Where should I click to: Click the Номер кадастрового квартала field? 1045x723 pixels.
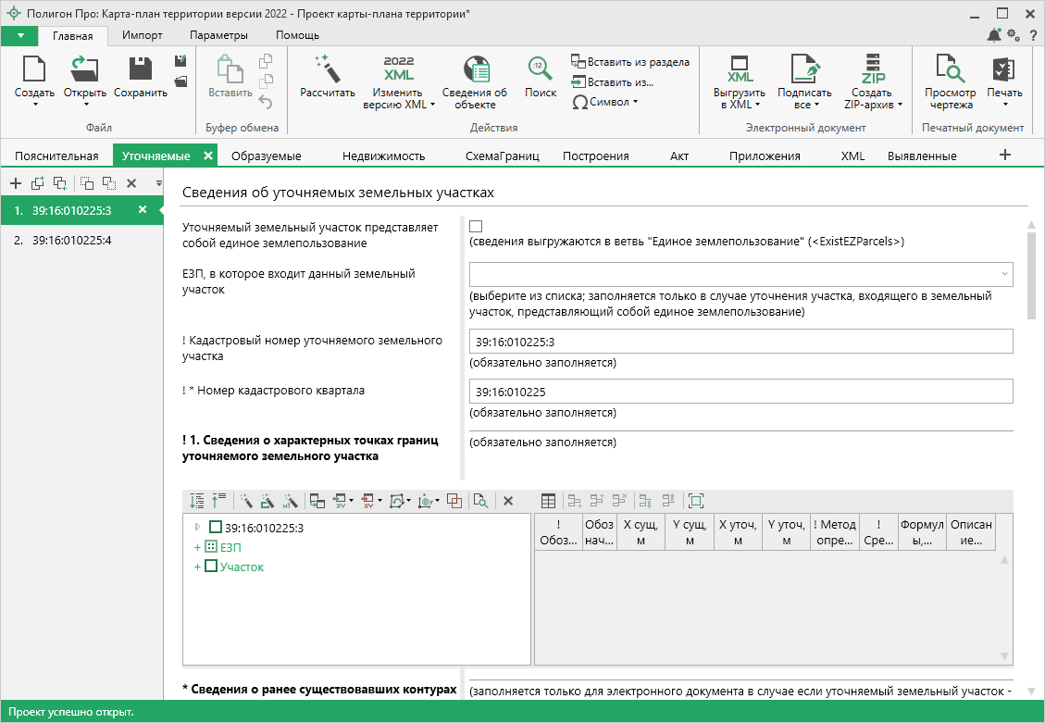740,392
